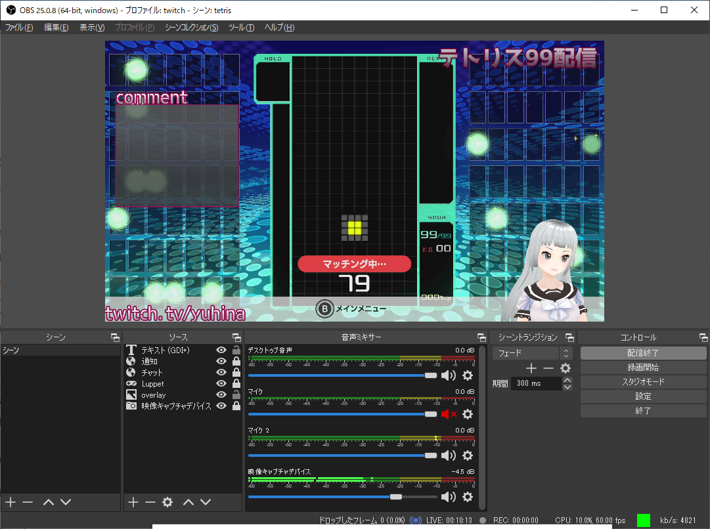Image resolution: width=710 pixels, height=529 pixels.
Task: Move scene down in Scenes panel
Action: click(x=66, y=502)
